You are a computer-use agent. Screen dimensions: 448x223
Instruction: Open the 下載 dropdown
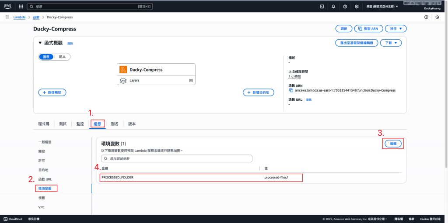(391, 43)
